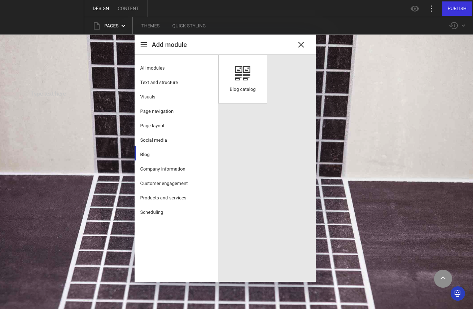Click the scroll-to-top arrow button
Viewport: 473px width, 309px height.
click(443, 279)
